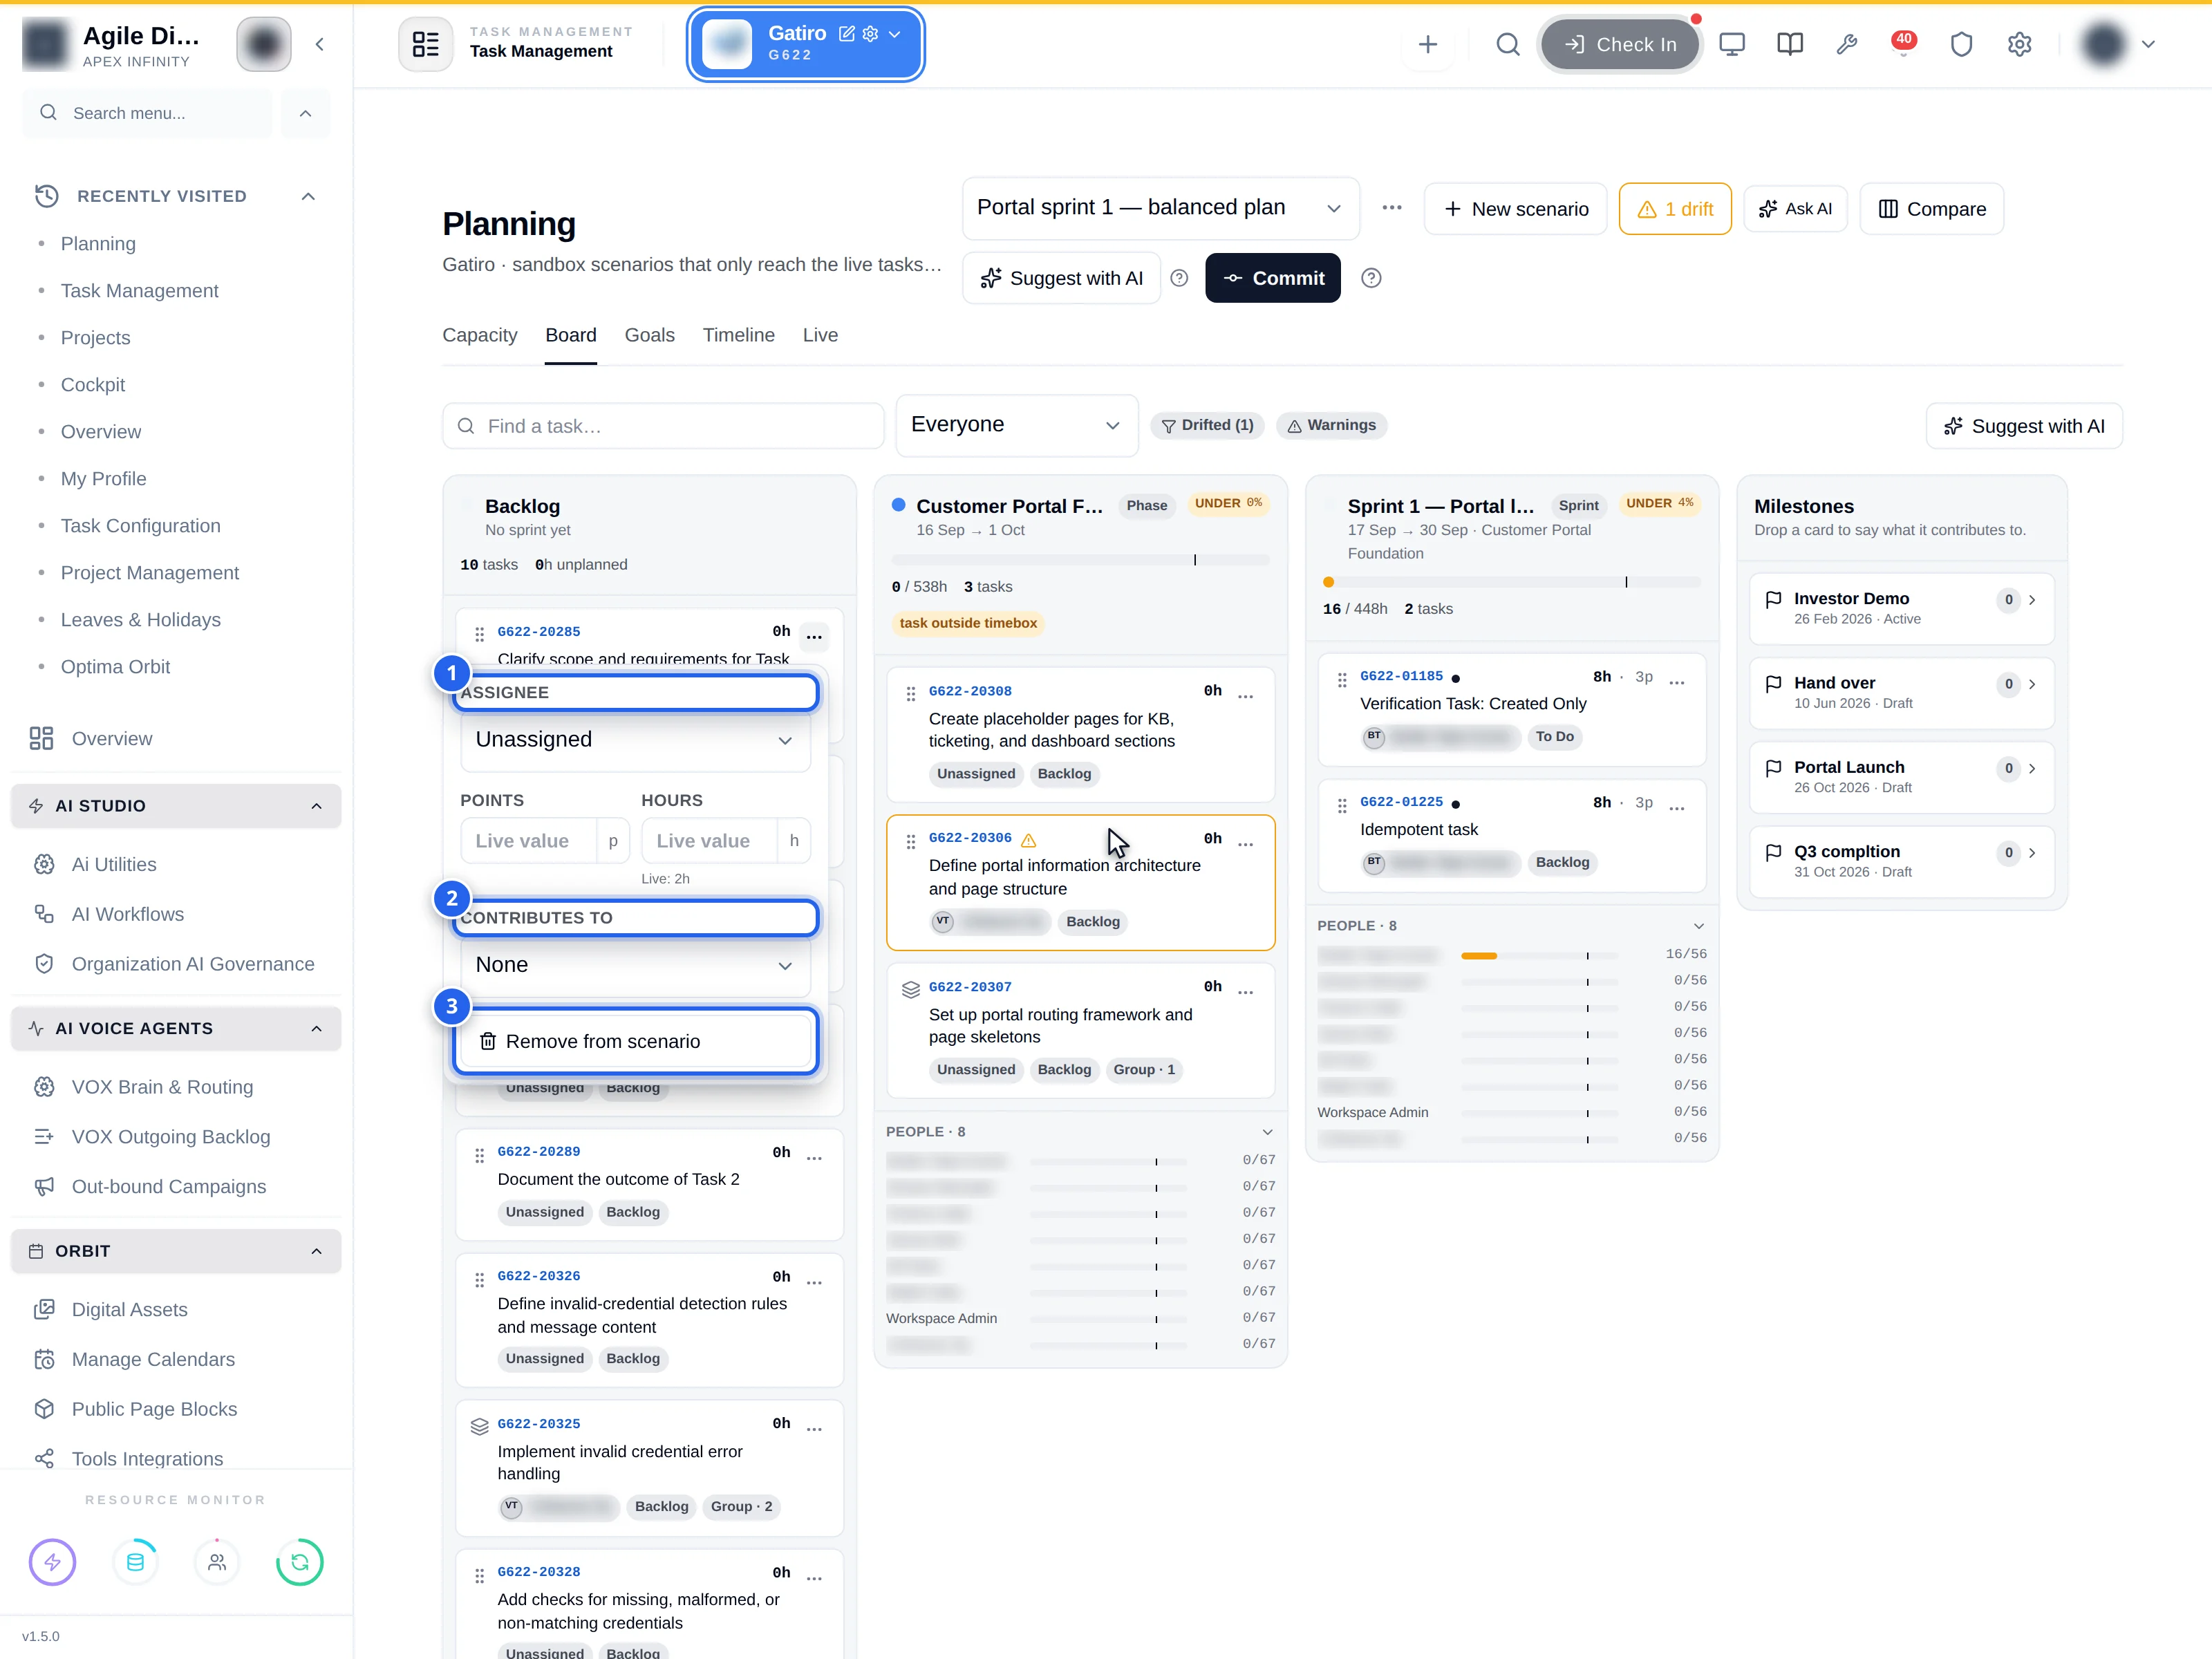This screenshot has height=1659, width=2212.
Task: Click the Compare button
Action: [x=1931, y=208]
